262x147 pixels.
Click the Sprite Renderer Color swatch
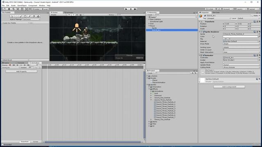(240, 36)
